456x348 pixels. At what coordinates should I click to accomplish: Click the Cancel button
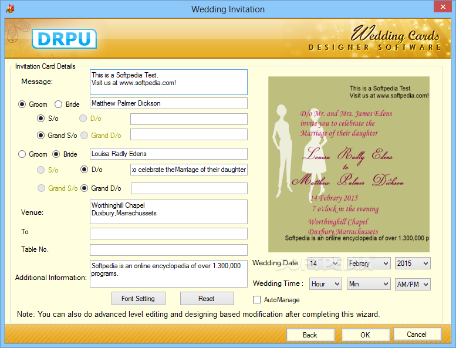417,335
